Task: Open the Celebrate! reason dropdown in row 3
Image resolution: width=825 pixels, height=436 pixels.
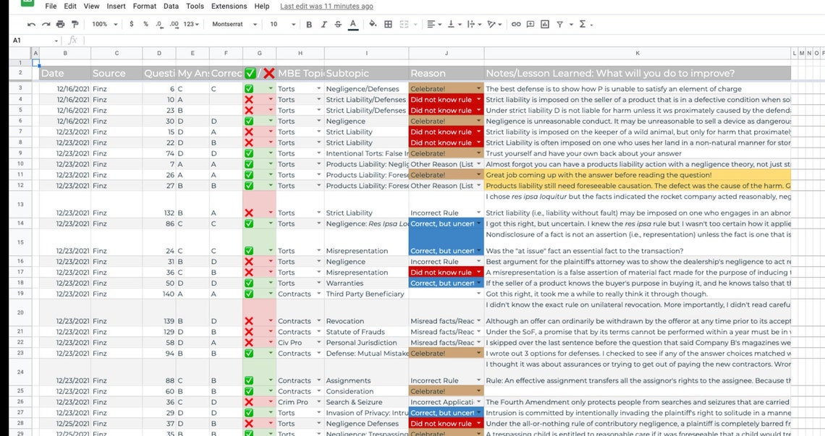Action: (478, 89)
